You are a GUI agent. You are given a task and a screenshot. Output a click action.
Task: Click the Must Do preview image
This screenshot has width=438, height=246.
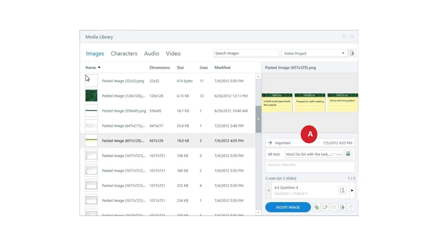click(310, 103)
